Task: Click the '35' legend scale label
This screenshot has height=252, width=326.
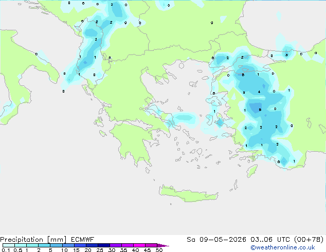Action: [123, 250]
